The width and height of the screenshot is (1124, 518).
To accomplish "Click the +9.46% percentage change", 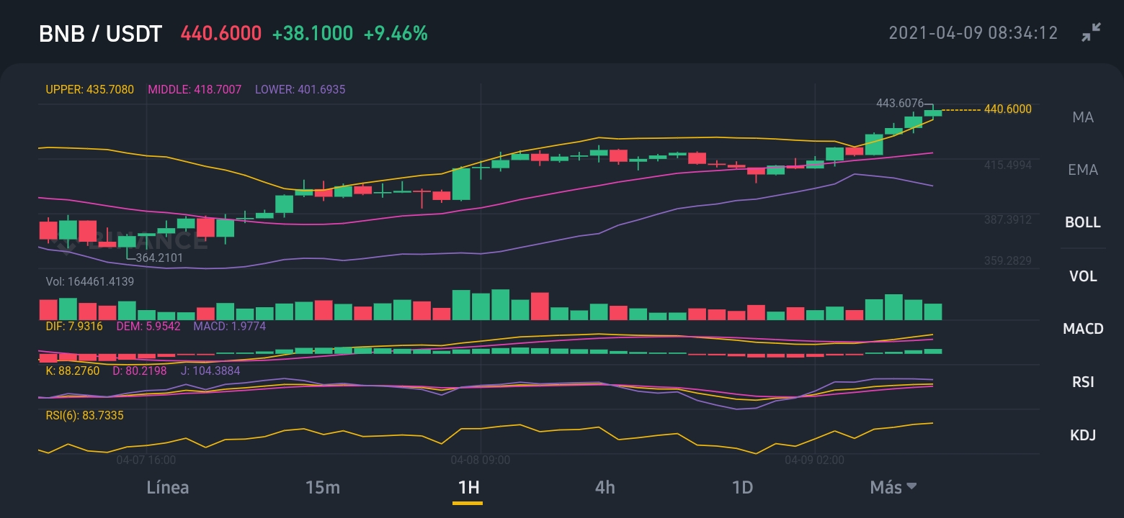I will coord(396,33).
